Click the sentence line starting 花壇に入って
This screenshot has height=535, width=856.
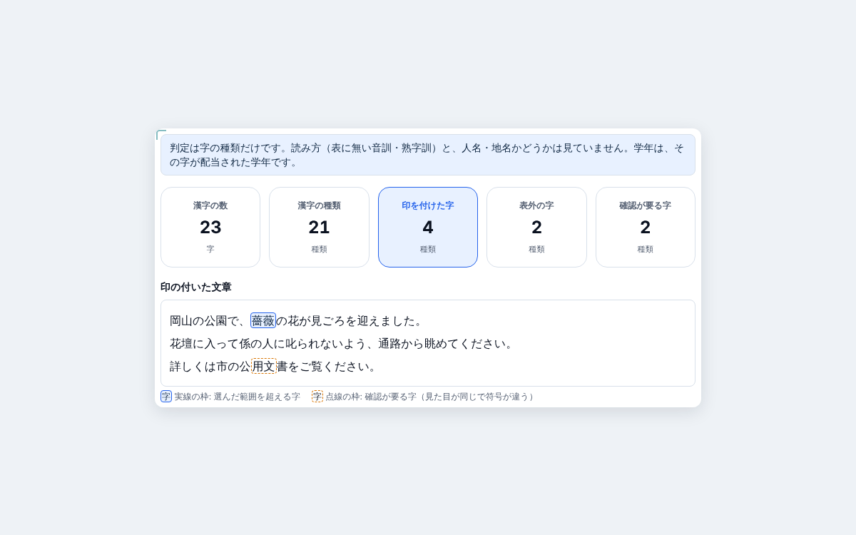pyautogui.click(x=342, y=343)
